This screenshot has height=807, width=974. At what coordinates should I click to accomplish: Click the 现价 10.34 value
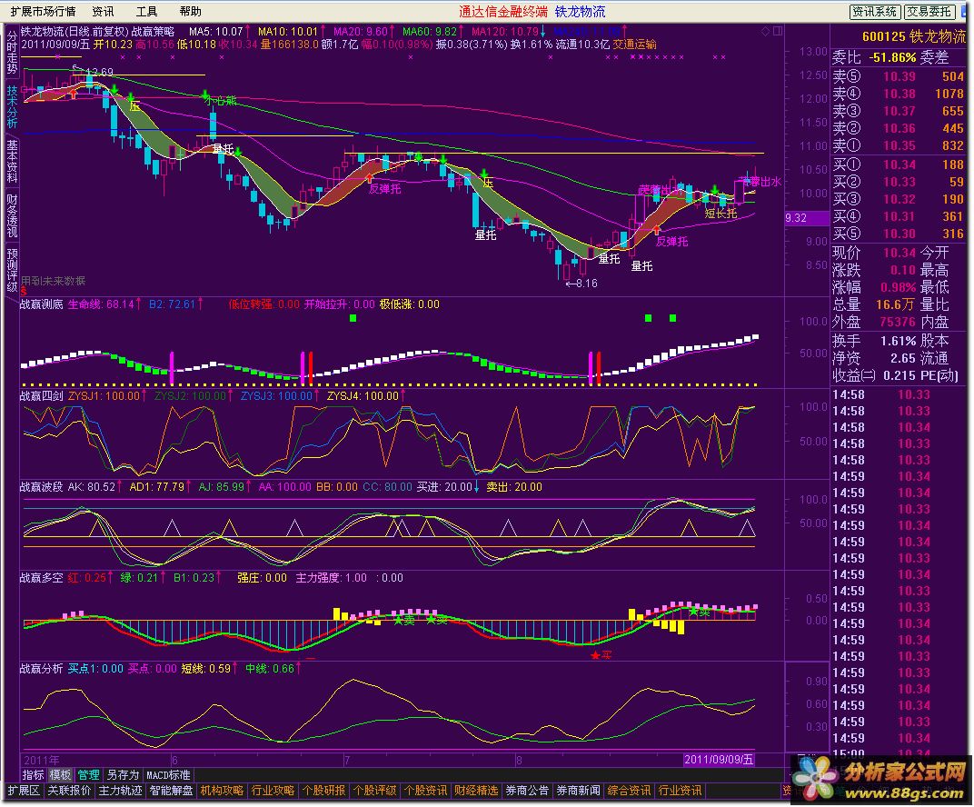coord(899,253)
